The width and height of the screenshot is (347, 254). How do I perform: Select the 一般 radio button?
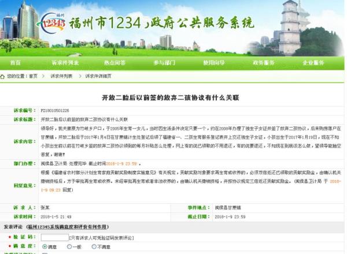[x=70, y=246]
